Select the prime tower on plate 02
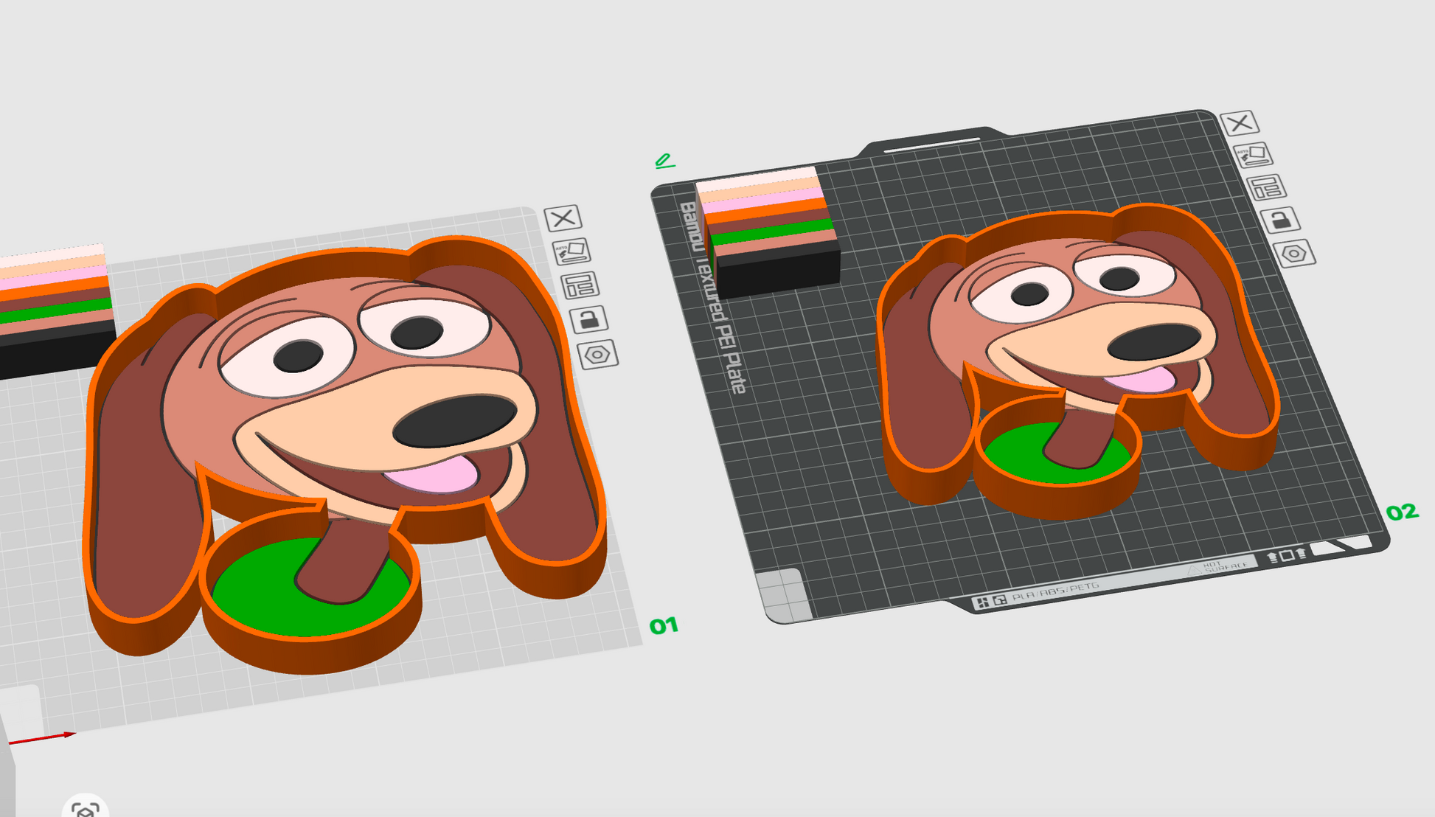 pyautogui.click(x=770, y=232)
